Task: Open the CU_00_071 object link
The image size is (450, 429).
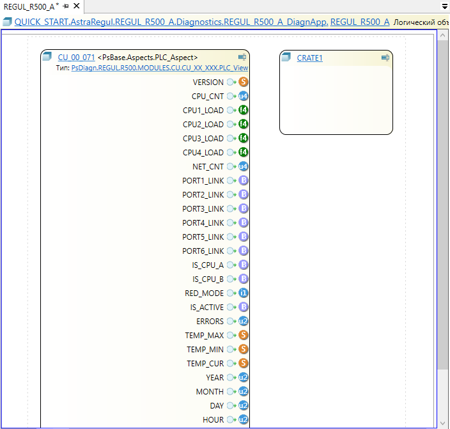Action: (76, 58)
